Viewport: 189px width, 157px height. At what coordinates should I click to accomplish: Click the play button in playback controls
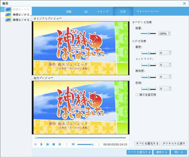tap(42, 144)
